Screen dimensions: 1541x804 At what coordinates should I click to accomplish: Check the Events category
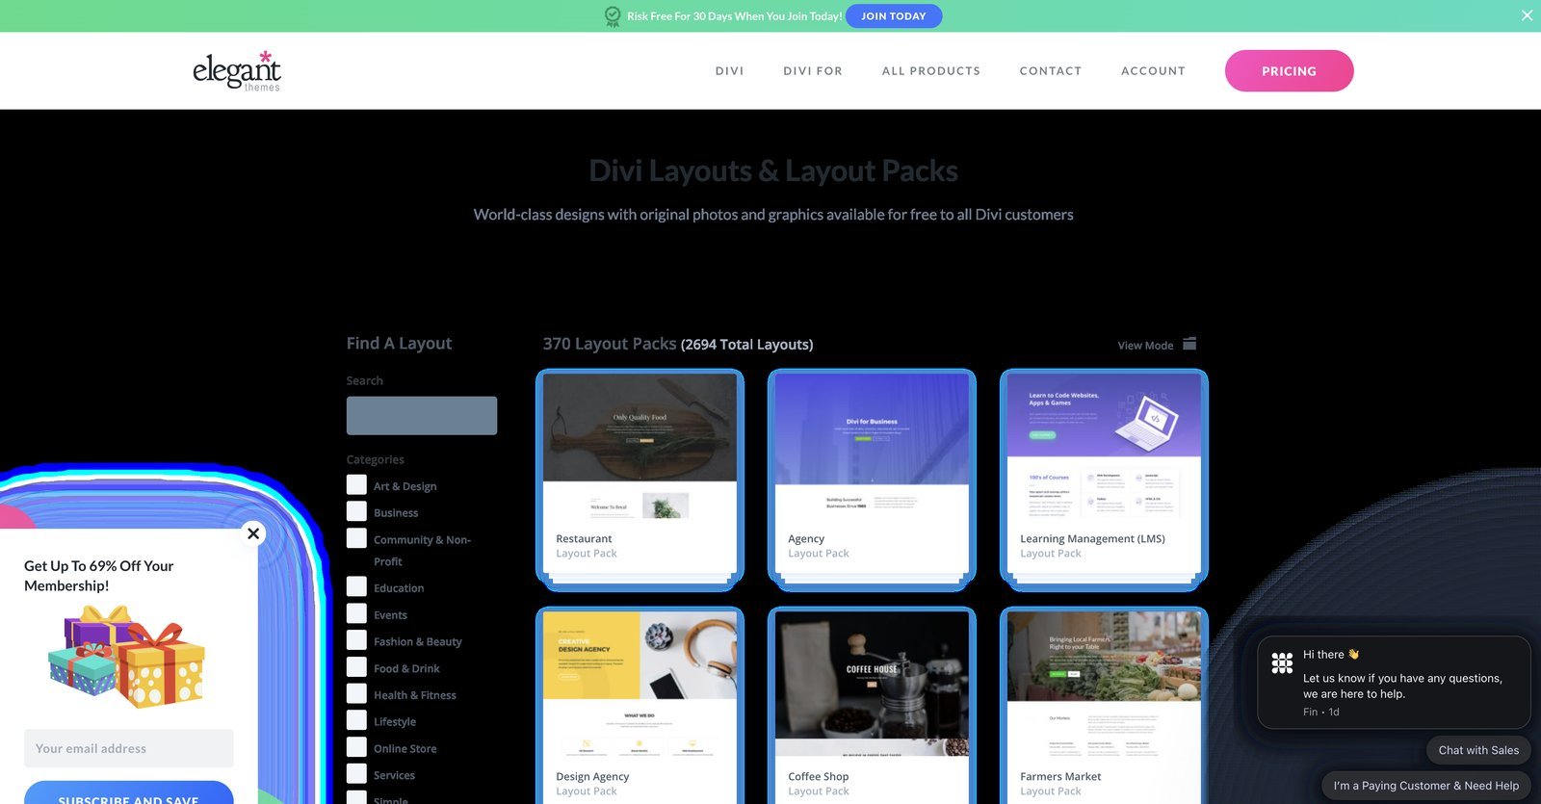pyautogui.click(x=356, y=614)
